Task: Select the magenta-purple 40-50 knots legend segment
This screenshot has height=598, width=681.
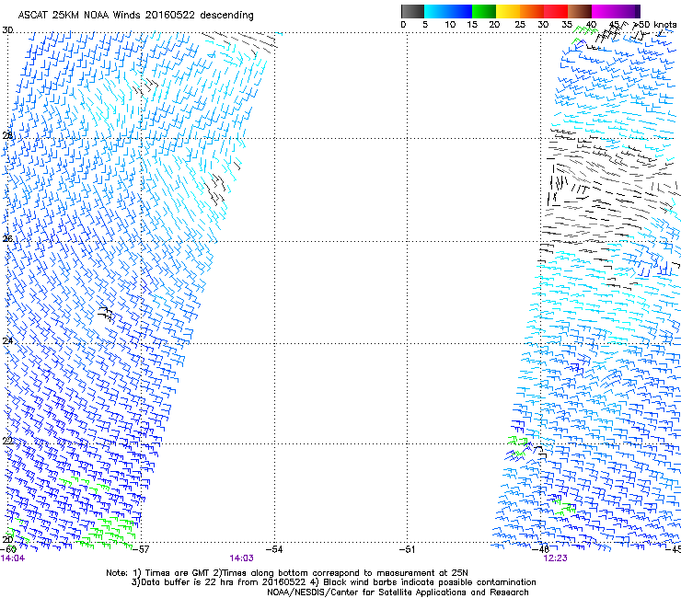Action: click(x=616, y=11)
